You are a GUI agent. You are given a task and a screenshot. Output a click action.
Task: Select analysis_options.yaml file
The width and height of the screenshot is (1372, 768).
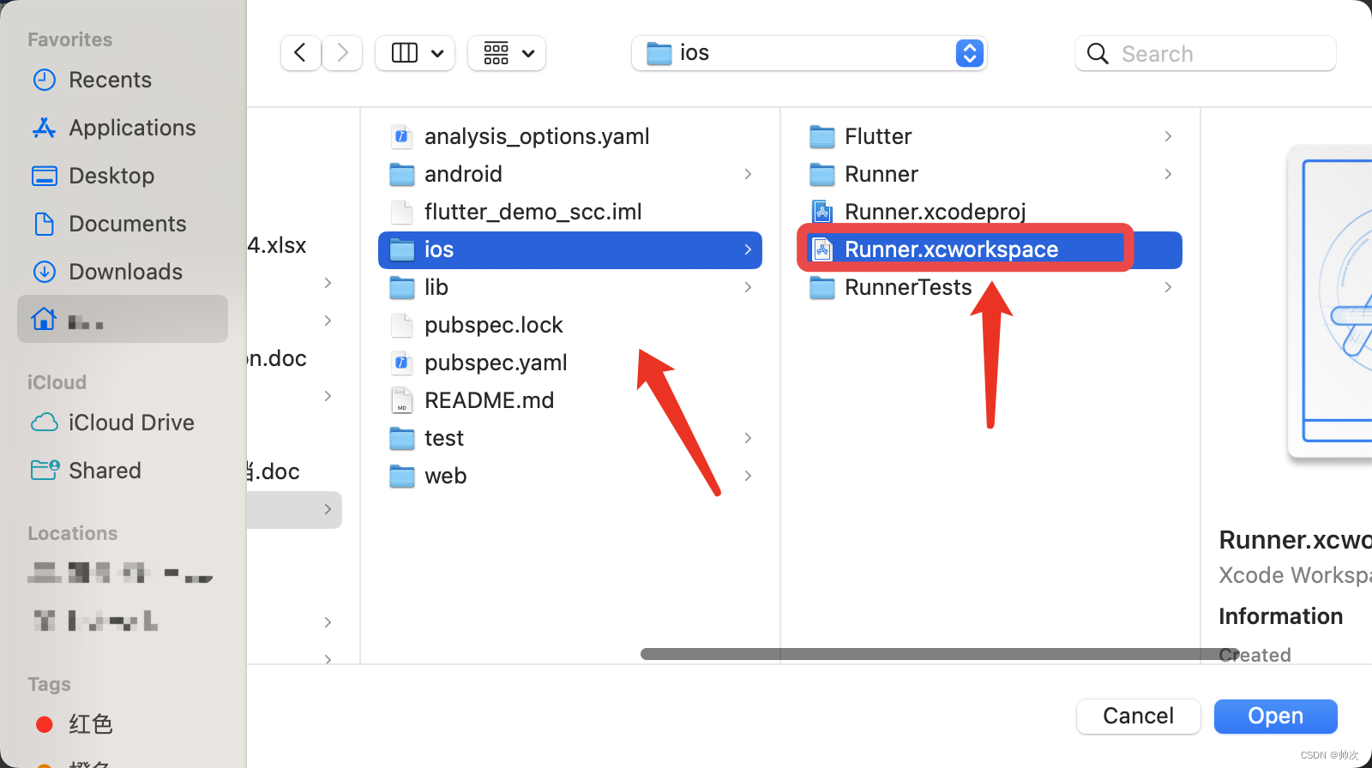pyautogui.click(x=570, y=136)
